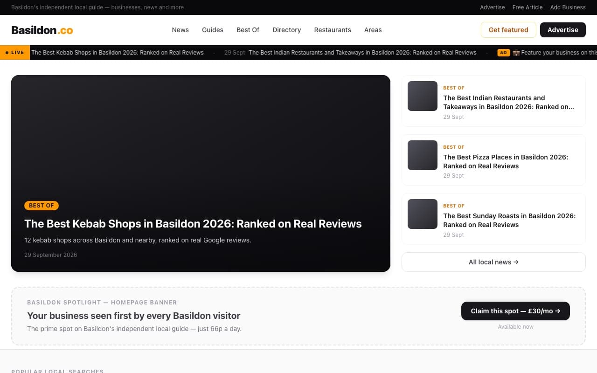The image size is (597, 373).
Task: Click the 29 September 2026 hero date
Action: pos(50,255)
